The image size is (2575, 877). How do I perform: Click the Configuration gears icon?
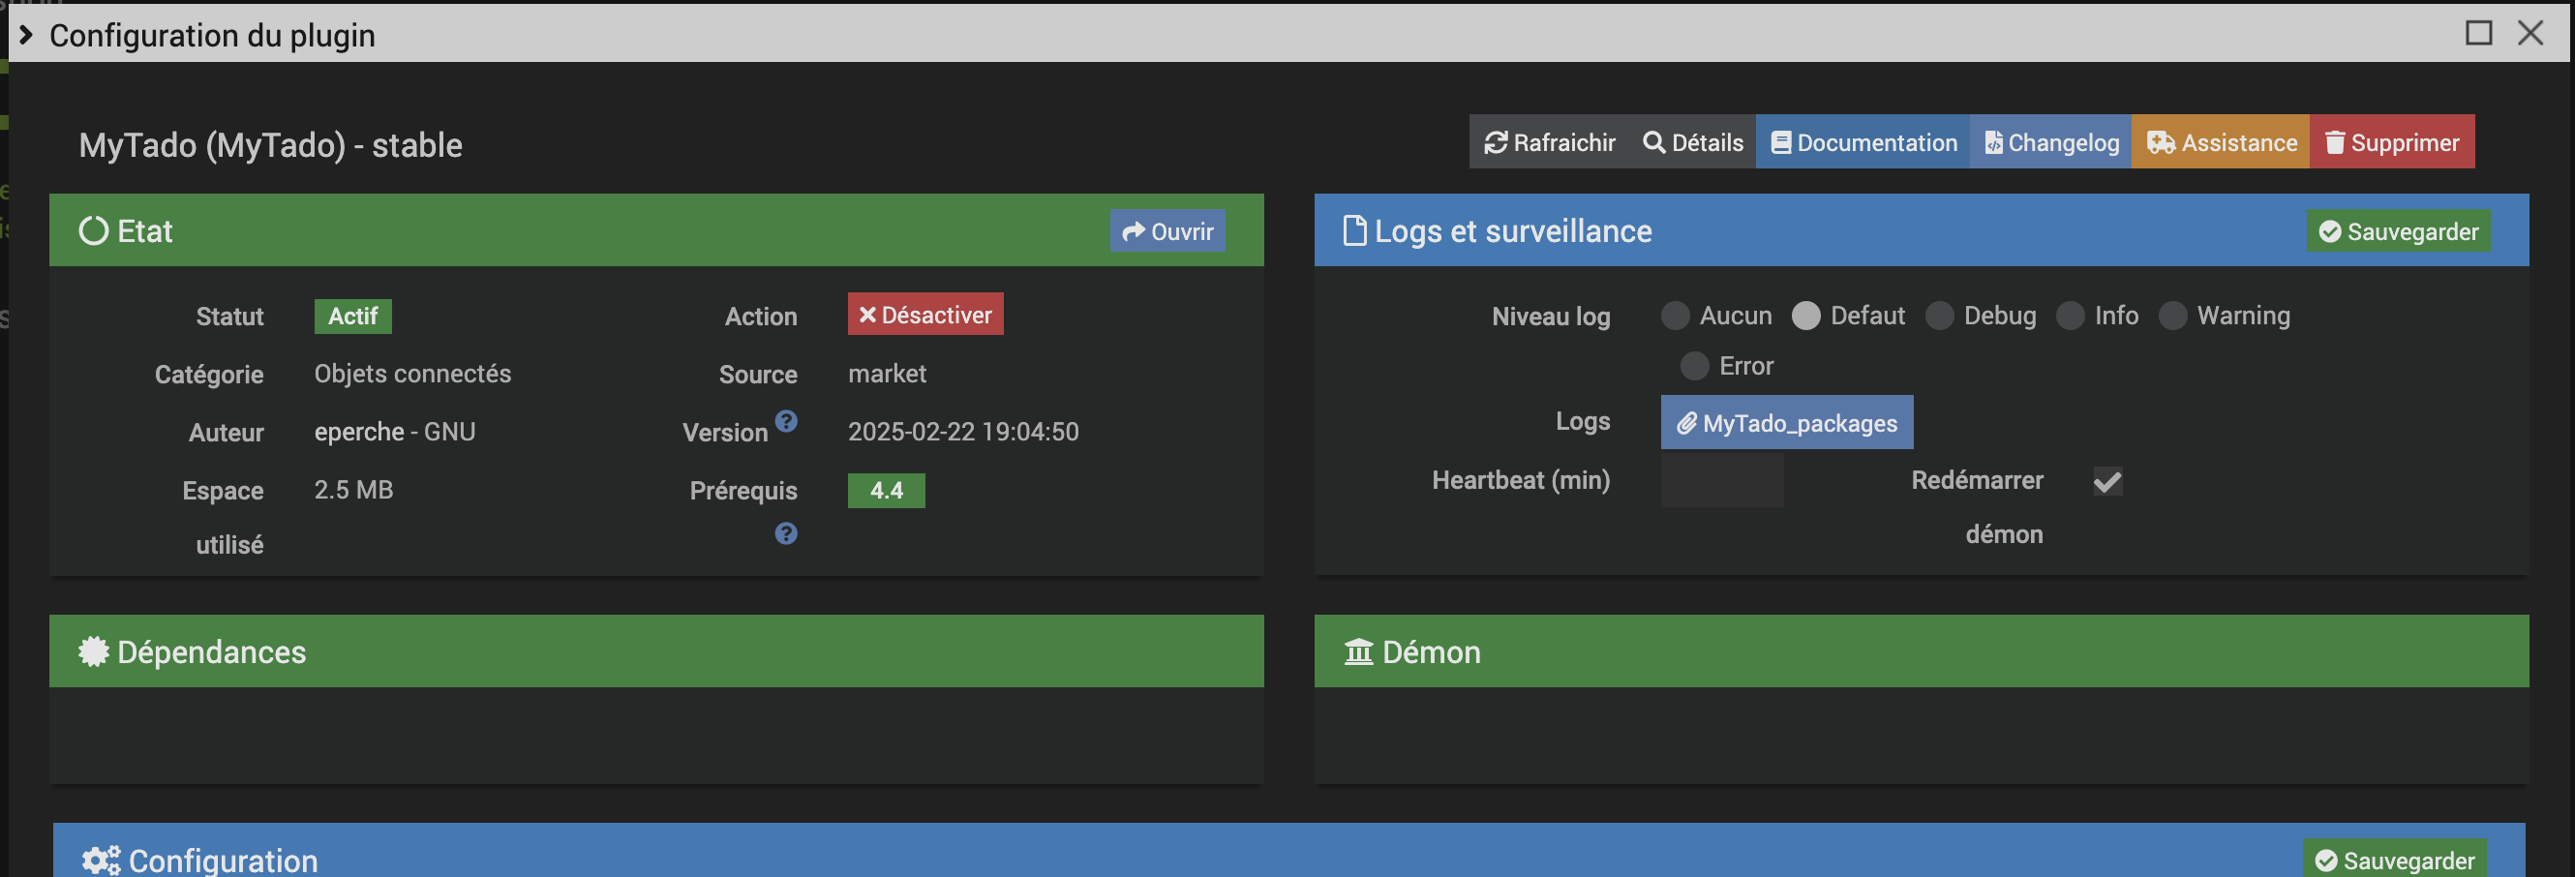click(101, 860)
